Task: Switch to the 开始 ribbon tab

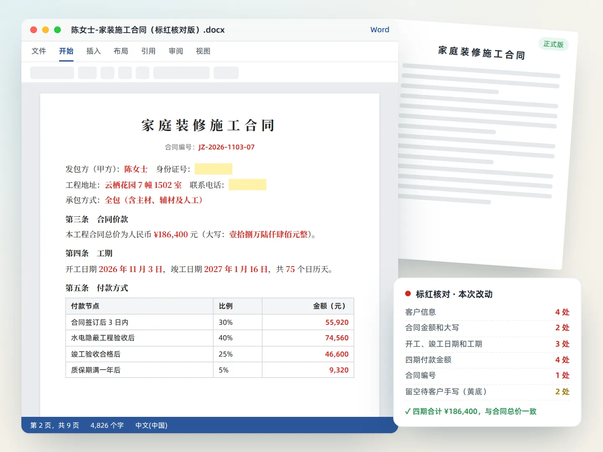Action: tap(66, 51)
